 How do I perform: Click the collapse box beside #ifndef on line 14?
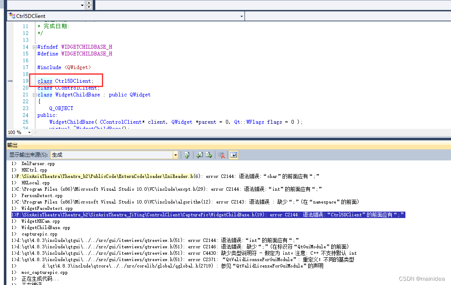point(34,47)
